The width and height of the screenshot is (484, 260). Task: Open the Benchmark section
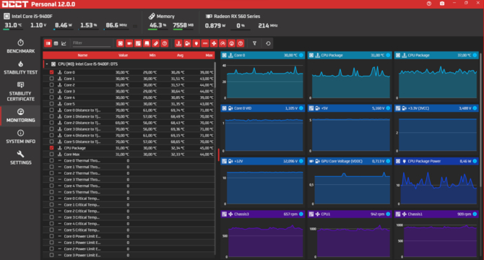pyautogui.click(x=20, y=46)
